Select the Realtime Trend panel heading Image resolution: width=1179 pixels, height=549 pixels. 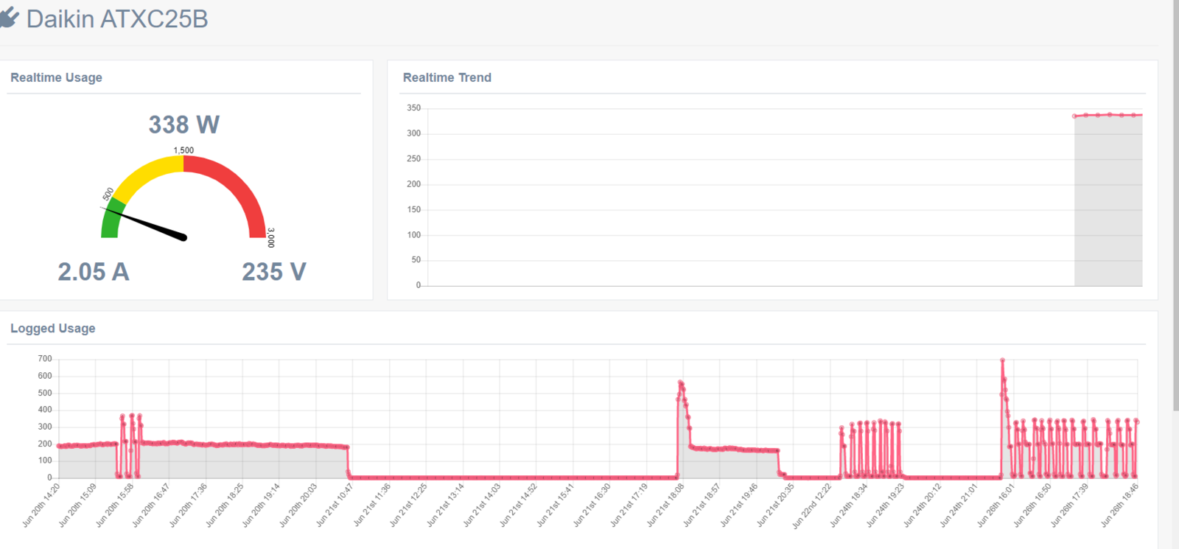tap(447, 77)
